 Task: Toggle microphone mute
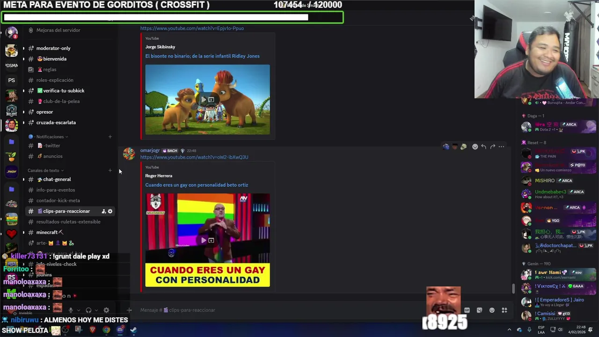[71, 310]
